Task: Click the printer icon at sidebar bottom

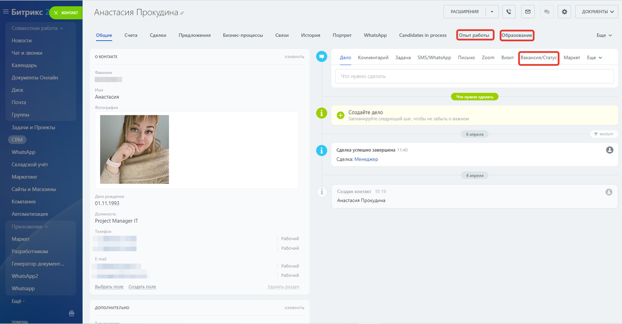Action: (72, 313)
